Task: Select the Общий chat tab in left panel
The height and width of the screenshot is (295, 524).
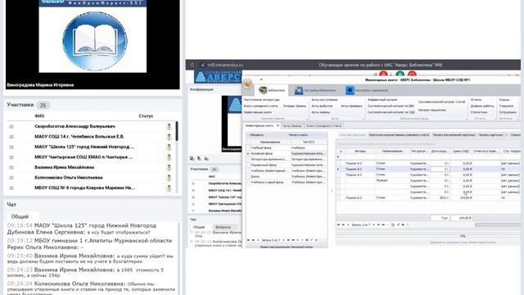Action: (x=20, y=216)
